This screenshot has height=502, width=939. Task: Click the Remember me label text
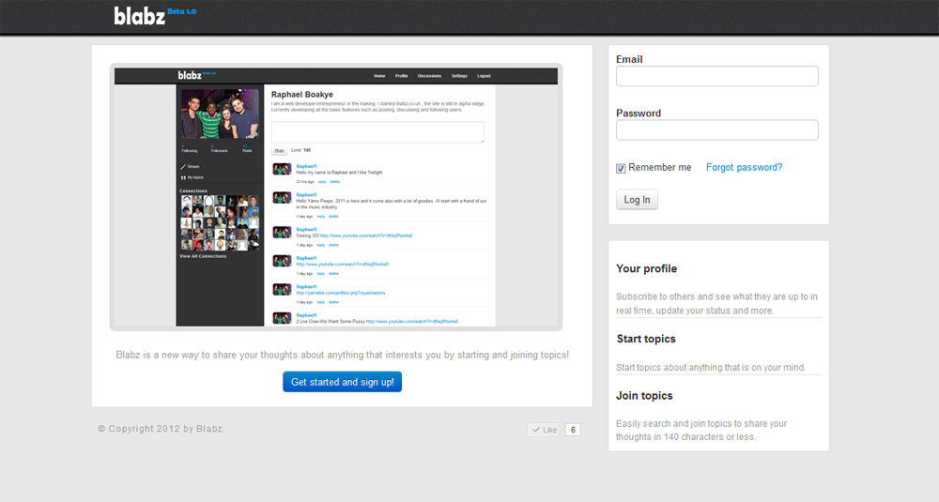point(659,168)
